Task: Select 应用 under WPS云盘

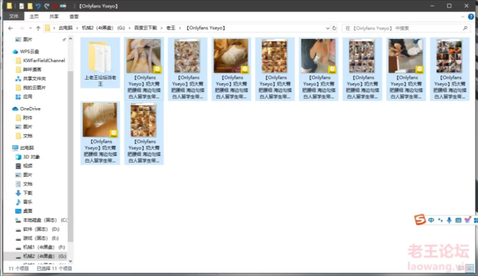Action: pos(27,97)
